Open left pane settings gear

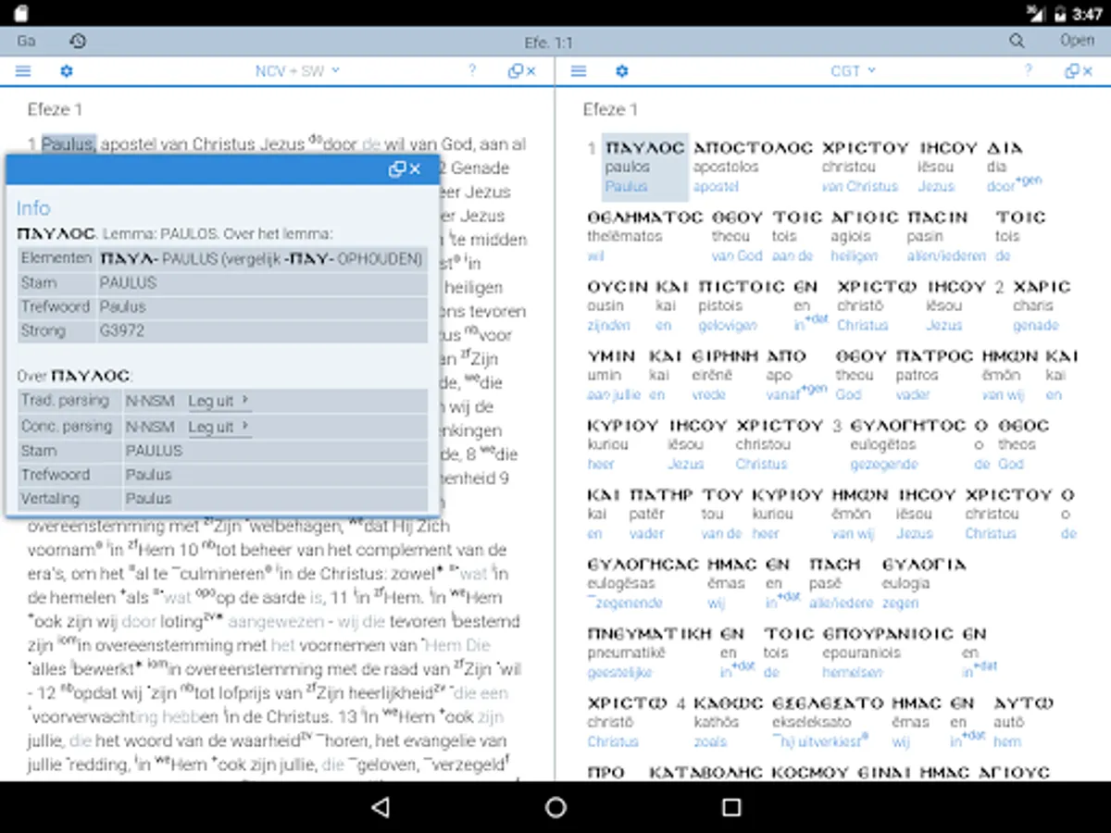[x=67, y=71]
